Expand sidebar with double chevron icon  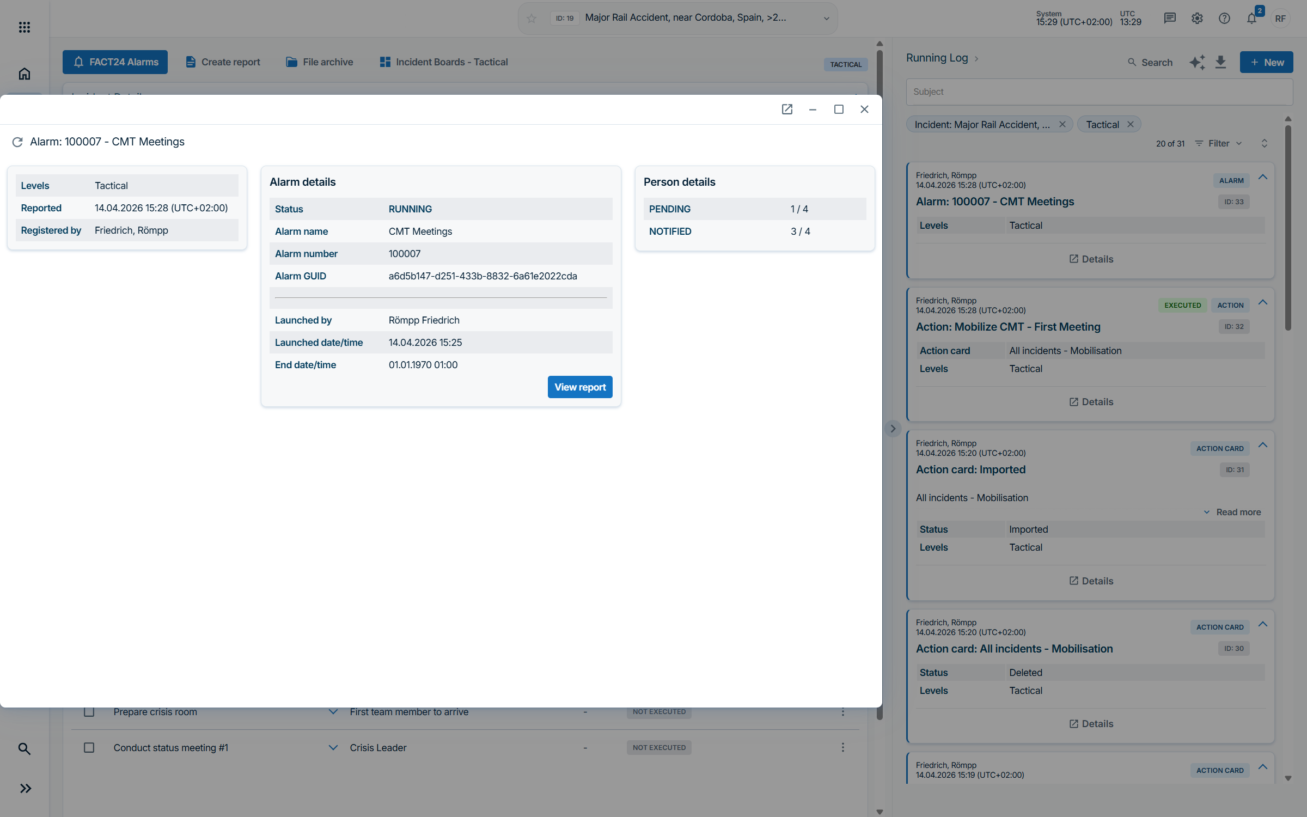(x=25, y=788)
